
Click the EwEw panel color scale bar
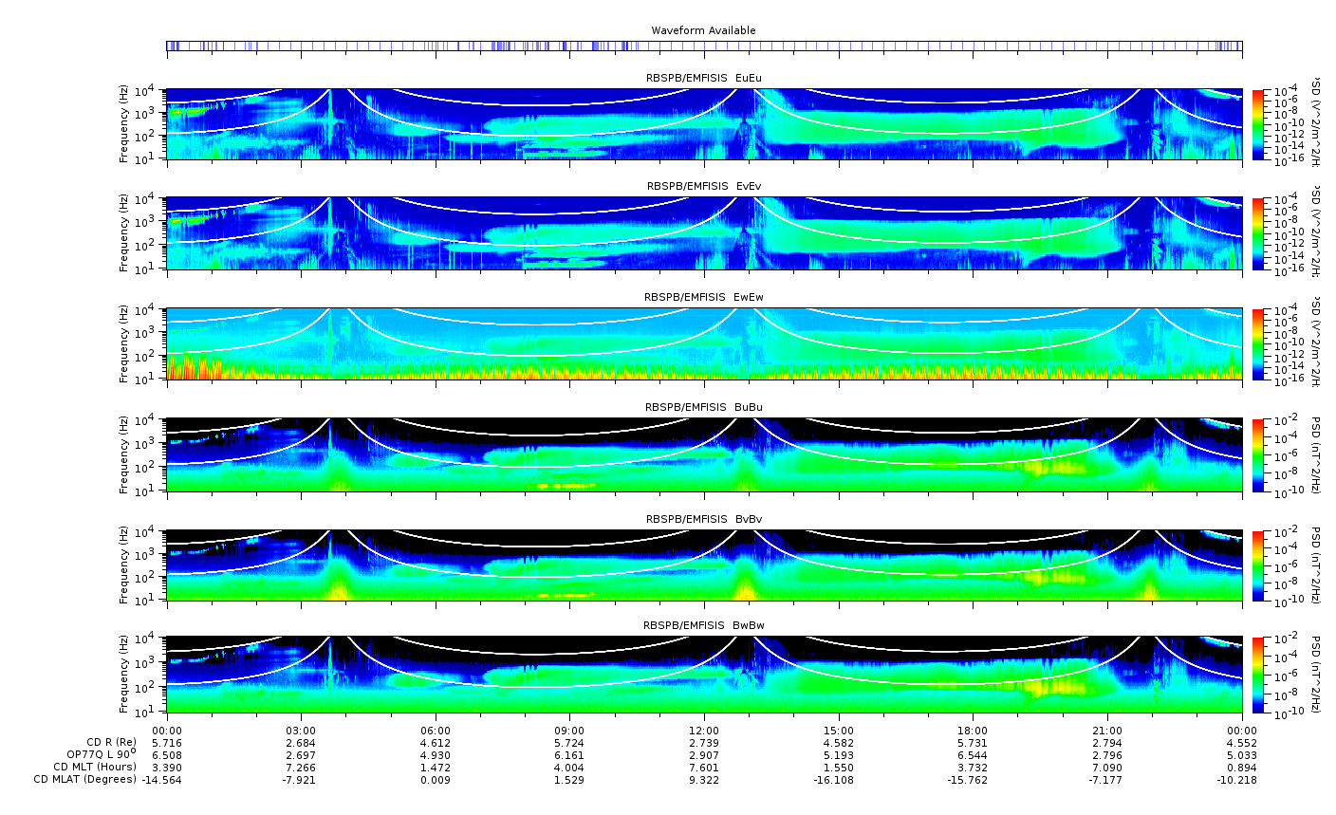coord(1257,343)
